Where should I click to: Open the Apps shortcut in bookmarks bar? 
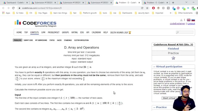click(6, 13)
